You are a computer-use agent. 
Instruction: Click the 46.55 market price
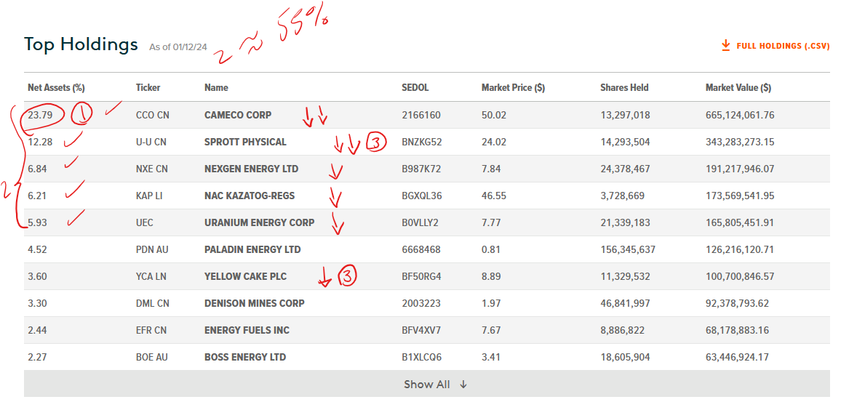pyautogui.click(x=493, y=196)
